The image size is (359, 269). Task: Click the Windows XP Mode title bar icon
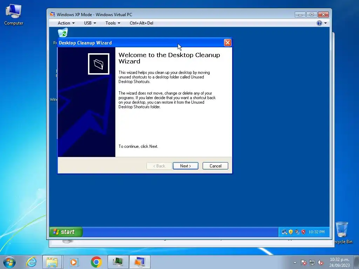pyautogui.click(x=53, y=14)
